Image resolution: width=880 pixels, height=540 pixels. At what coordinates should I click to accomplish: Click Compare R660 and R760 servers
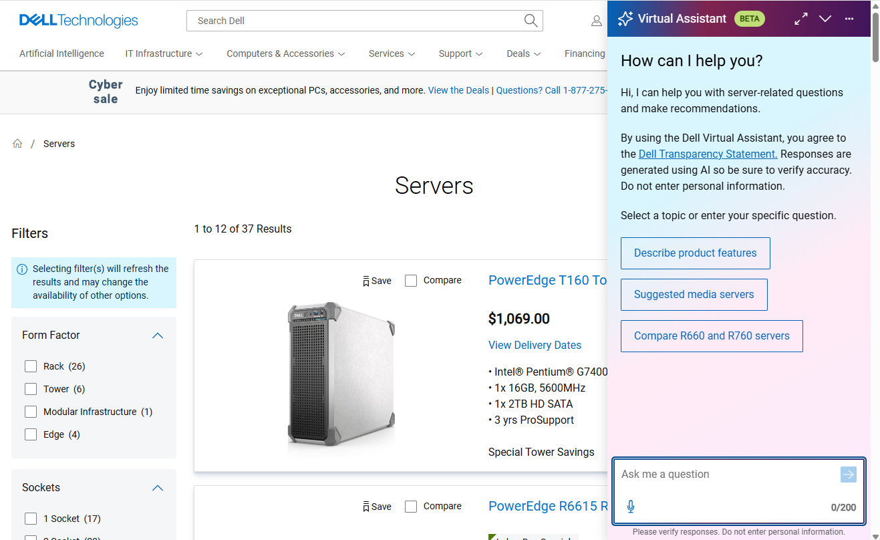coord(712,336)
